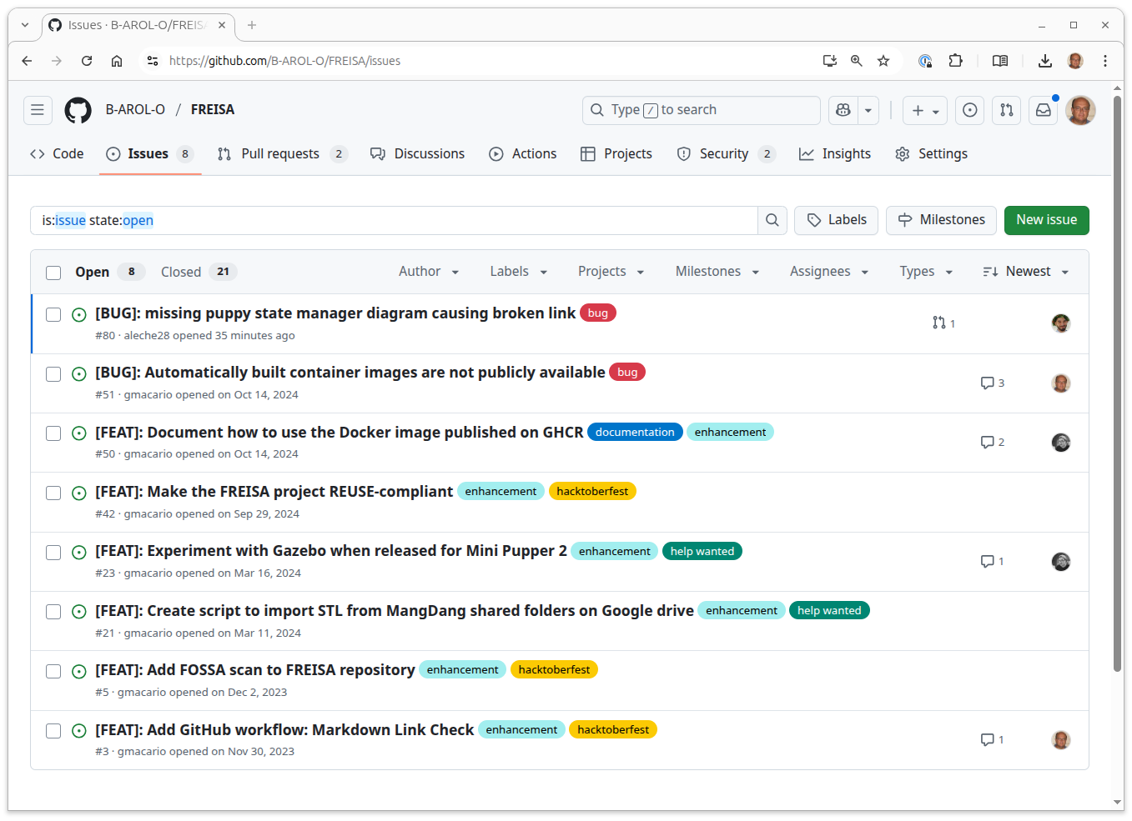Switch to the Pull requests tab

point(282,154)
